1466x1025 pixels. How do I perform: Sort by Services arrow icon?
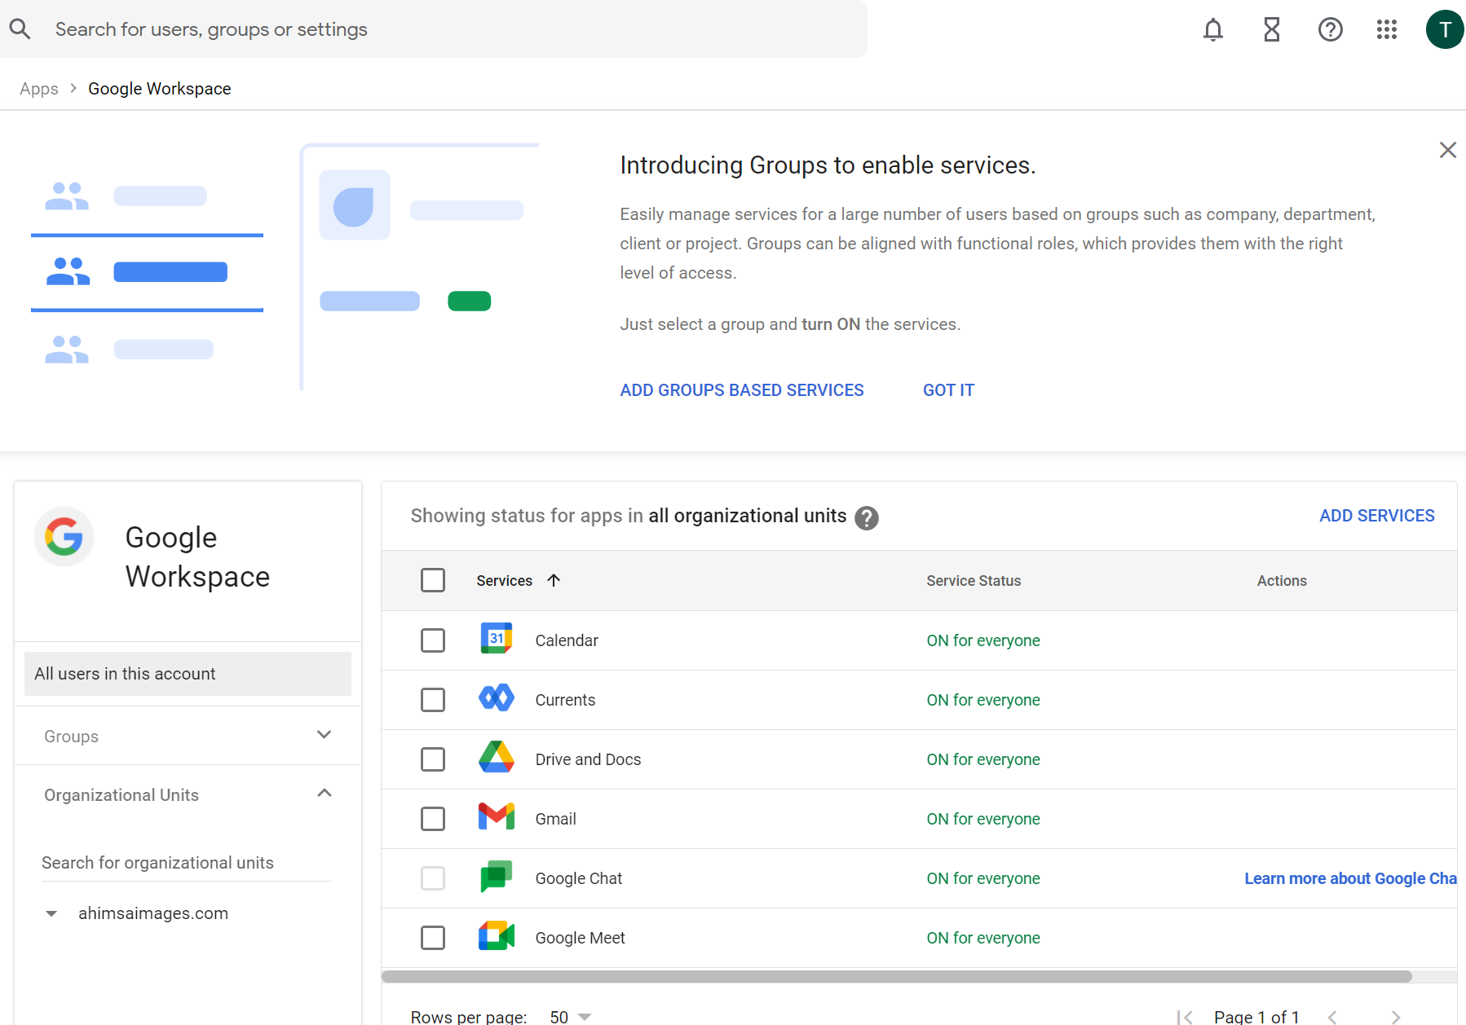554,580
